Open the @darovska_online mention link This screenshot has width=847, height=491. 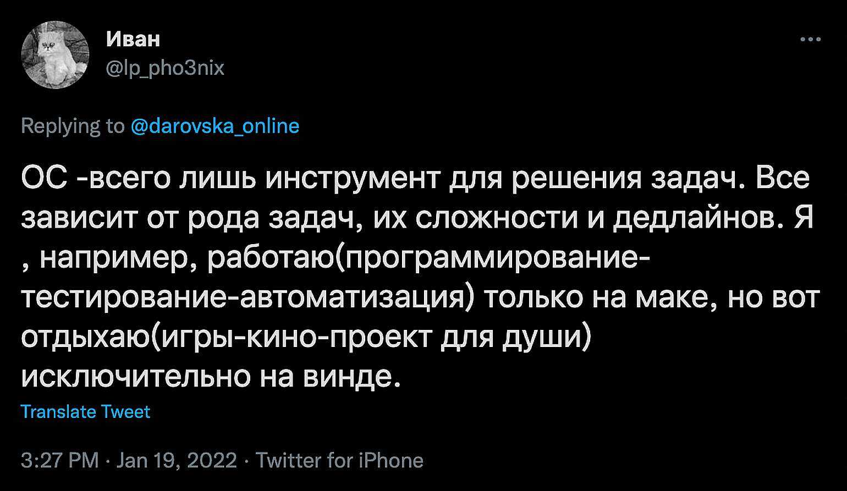pos(215,126)
